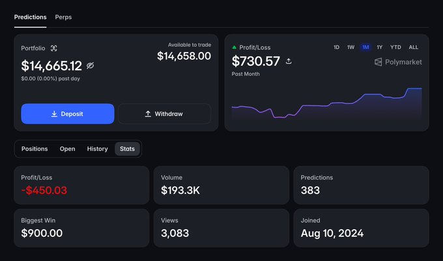The height and width of the screenshot is (261, 443).
Task: Open the Open orders tab
Action: (67, 148)
